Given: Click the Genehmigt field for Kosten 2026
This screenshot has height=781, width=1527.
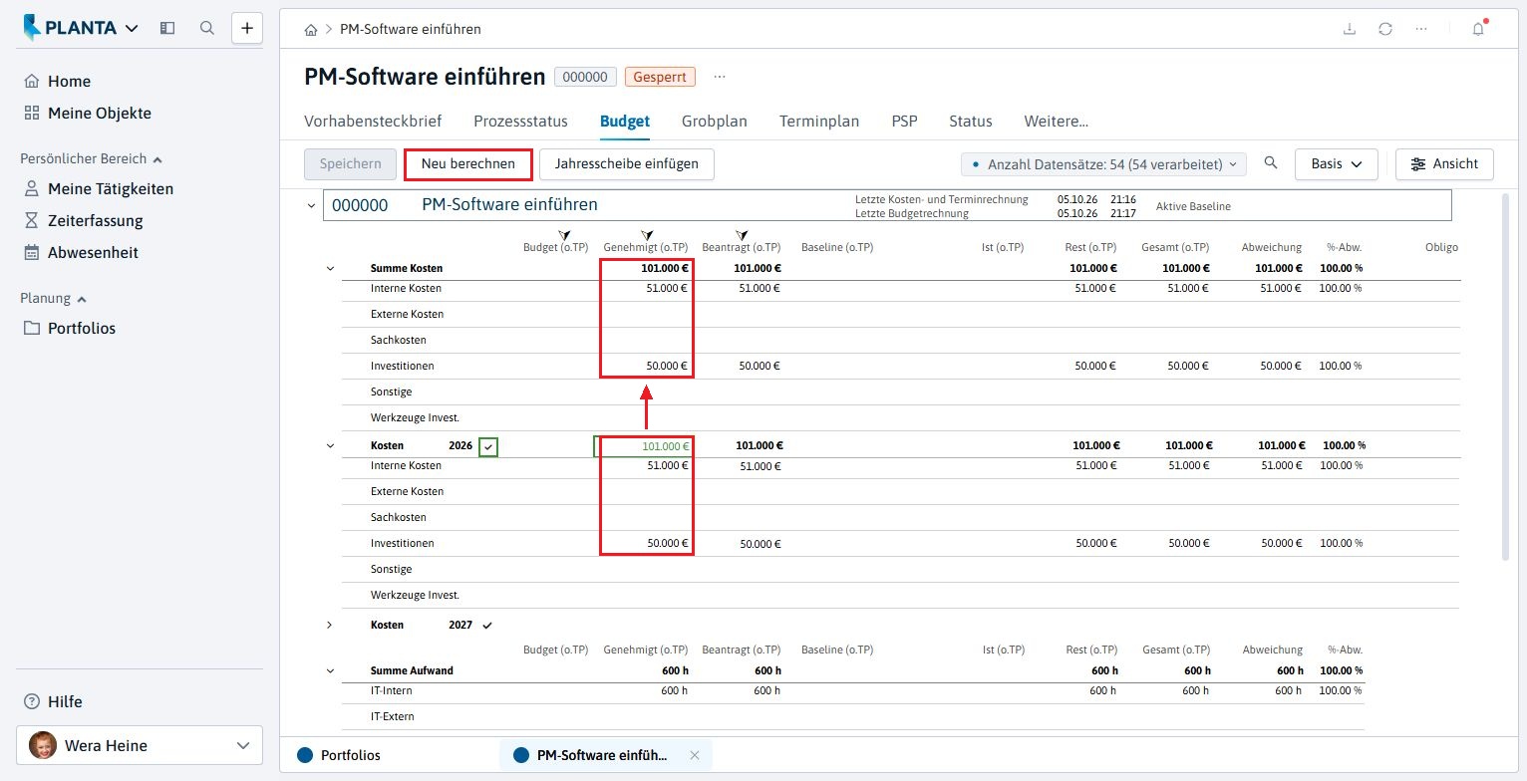Looking at the screenshot, I should [x=643, y=447].
